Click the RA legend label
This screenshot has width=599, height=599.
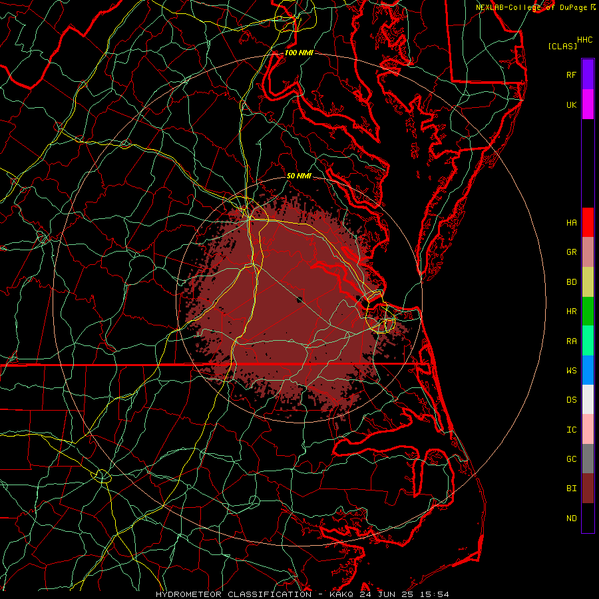pyautogui.click(x=571, y=341)
